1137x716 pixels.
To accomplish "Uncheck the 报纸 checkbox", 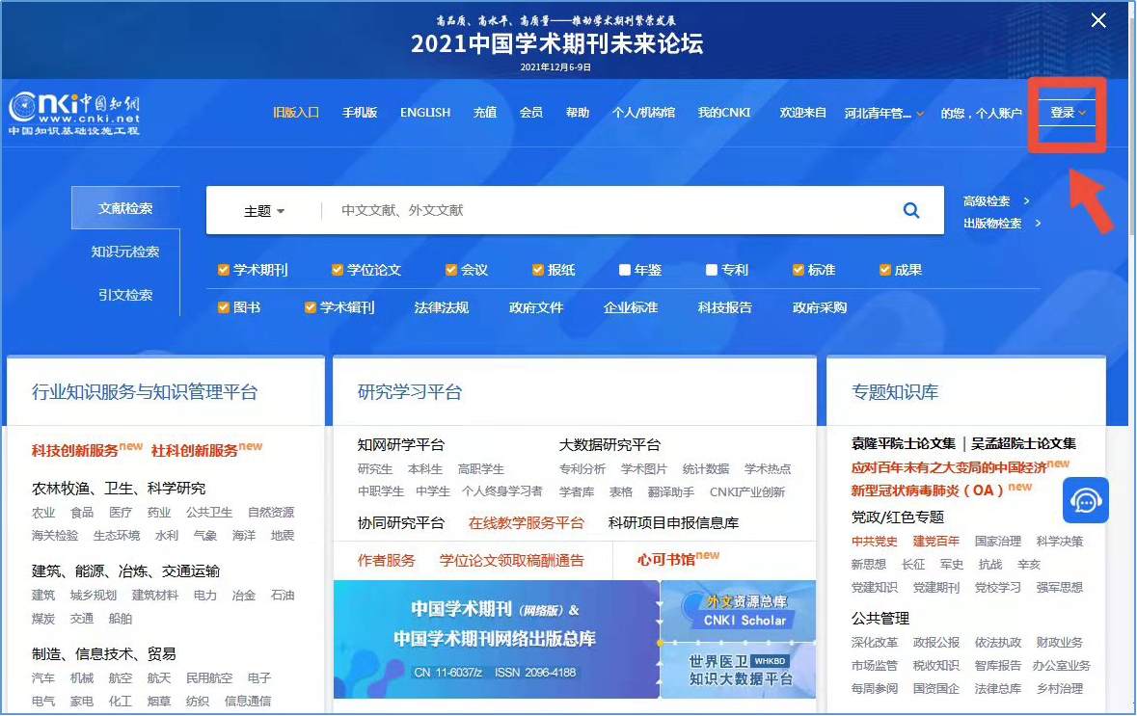I will point(538,271).
